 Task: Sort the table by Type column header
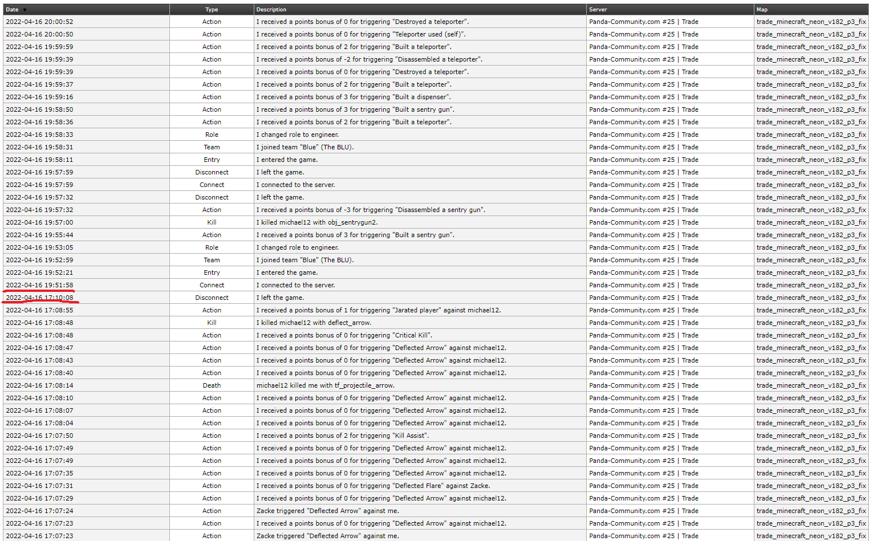tap(212, 10)
